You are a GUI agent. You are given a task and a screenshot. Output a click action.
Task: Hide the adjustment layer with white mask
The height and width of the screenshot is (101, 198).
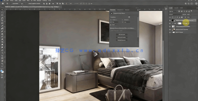click(x=170, y=23)
